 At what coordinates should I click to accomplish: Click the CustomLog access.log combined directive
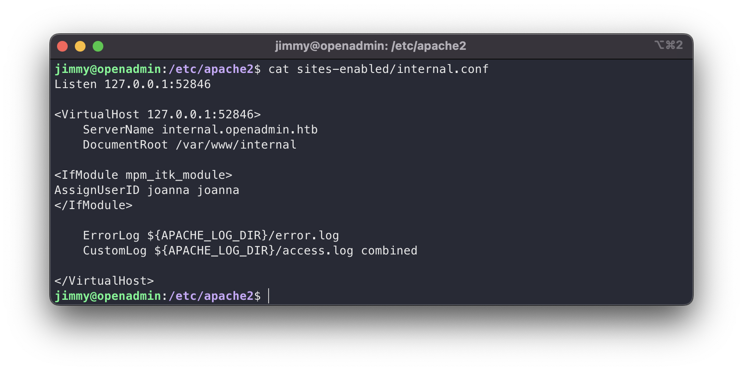coord(250,250)
